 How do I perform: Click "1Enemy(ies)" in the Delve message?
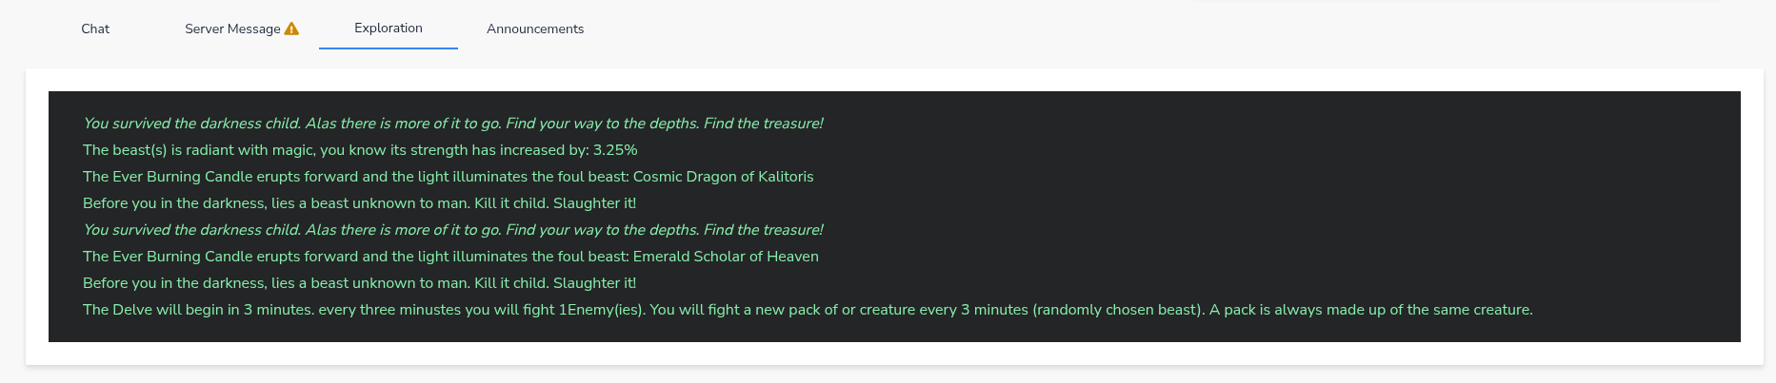pyautogui.click(x=600, y=310)
